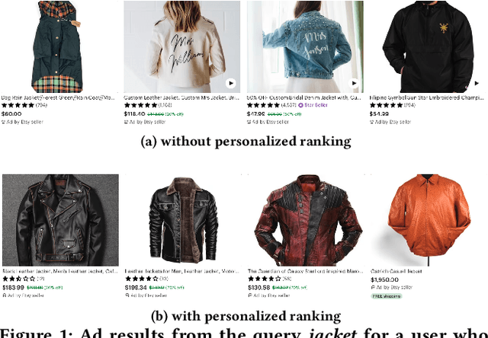Click ad icon under $60.00 dog rain jacket

click(x=3, y=122)
